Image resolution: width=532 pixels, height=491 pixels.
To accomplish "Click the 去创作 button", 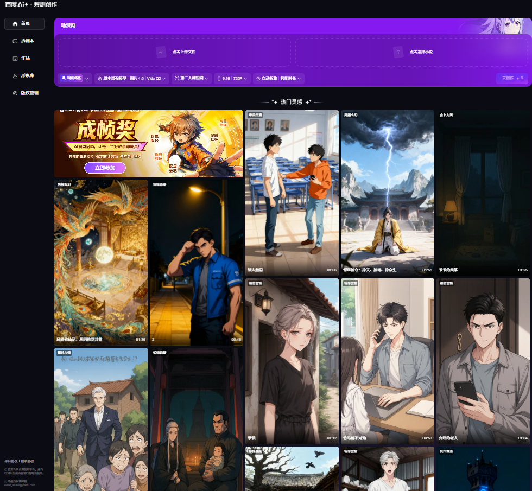I will click(x=511, y=78).
